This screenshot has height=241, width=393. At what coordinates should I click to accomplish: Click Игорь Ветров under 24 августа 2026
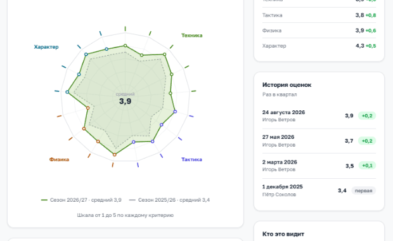click(279, 120)
